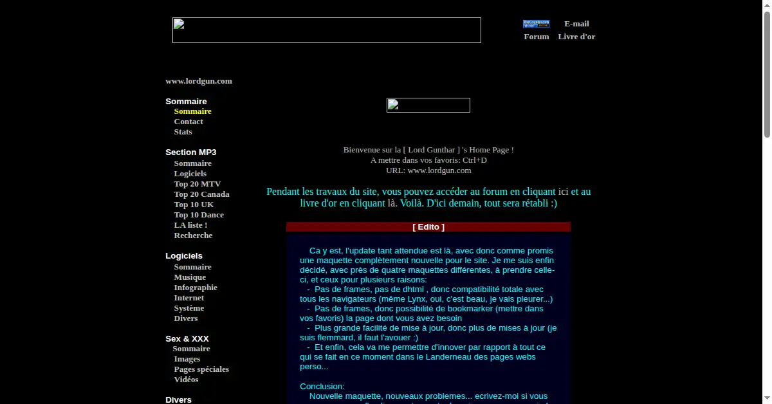
Task: Open Sommaire under Section MP3
Action: (x=192, y=163)
